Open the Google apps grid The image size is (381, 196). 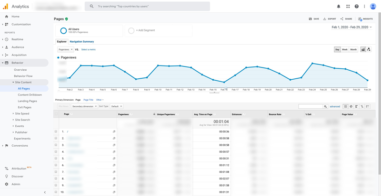(x=348, y=7)
